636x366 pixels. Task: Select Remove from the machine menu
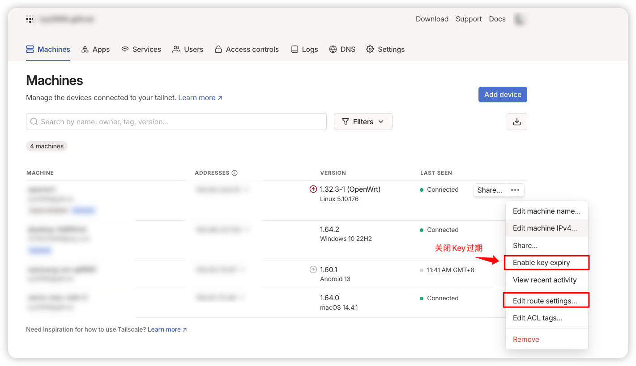tap(526, 340)
